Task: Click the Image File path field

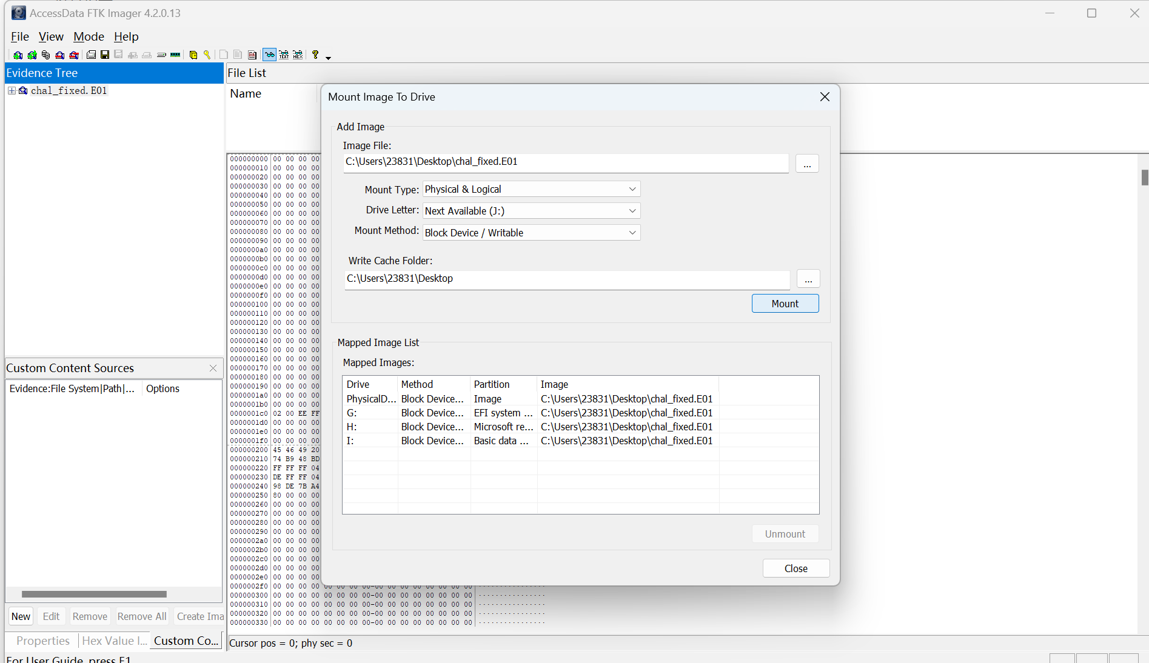Action: 566,162
